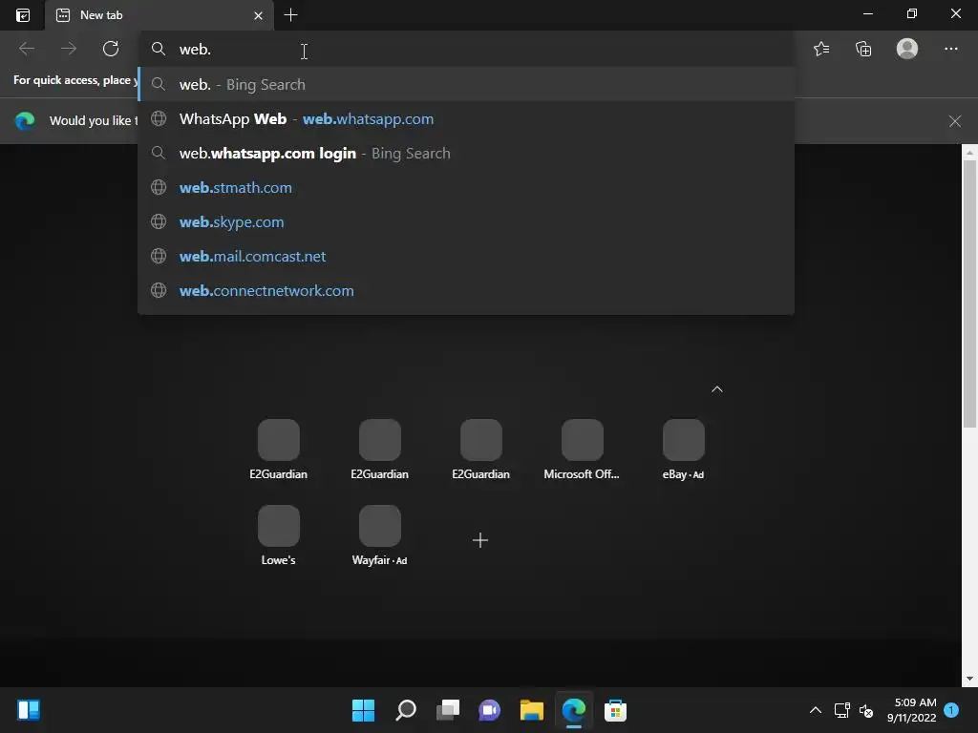Show hidden system tray icons chevron
Screen dimensions: 978x733
click(816, 710)
